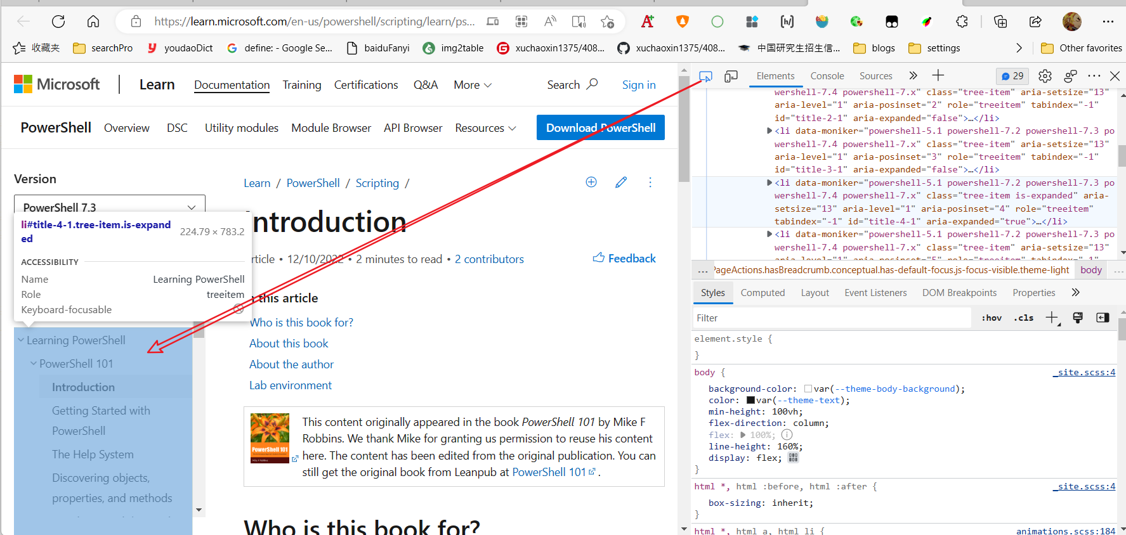
Task: Expand the li element with id title-4-1
Action: pos(769,183)
